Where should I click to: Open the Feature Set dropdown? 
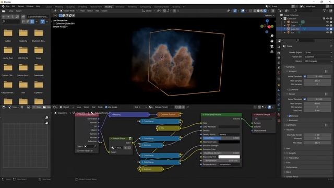318,57
